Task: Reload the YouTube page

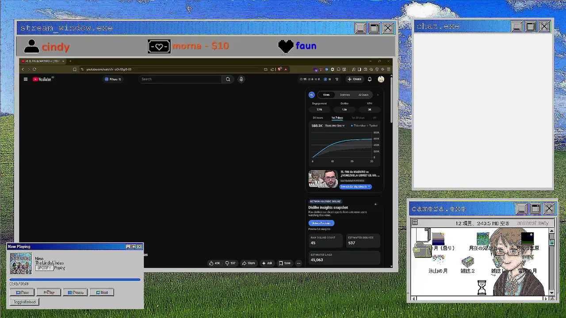Action: point(34,69)
